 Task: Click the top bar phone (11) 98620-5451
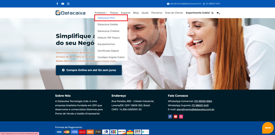(213, 4)
